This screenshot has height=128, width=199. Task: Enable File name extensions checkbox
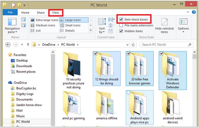tap(121, 25)
